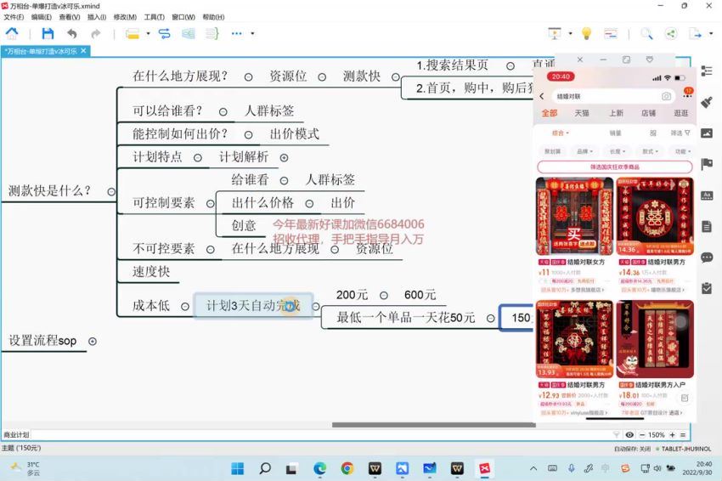Open the 插入(I) menu

(97, 17)
